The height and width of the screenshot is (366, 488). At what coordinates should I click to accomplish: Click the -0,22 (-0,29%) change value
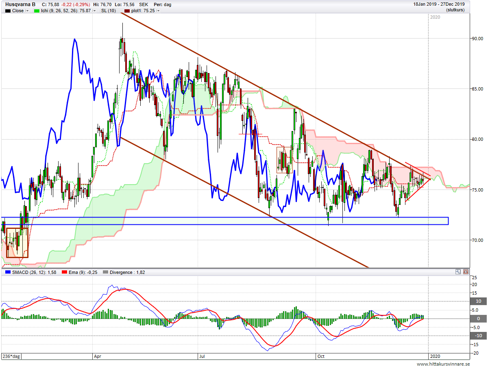pyautogui.click(x=75, y=4)
